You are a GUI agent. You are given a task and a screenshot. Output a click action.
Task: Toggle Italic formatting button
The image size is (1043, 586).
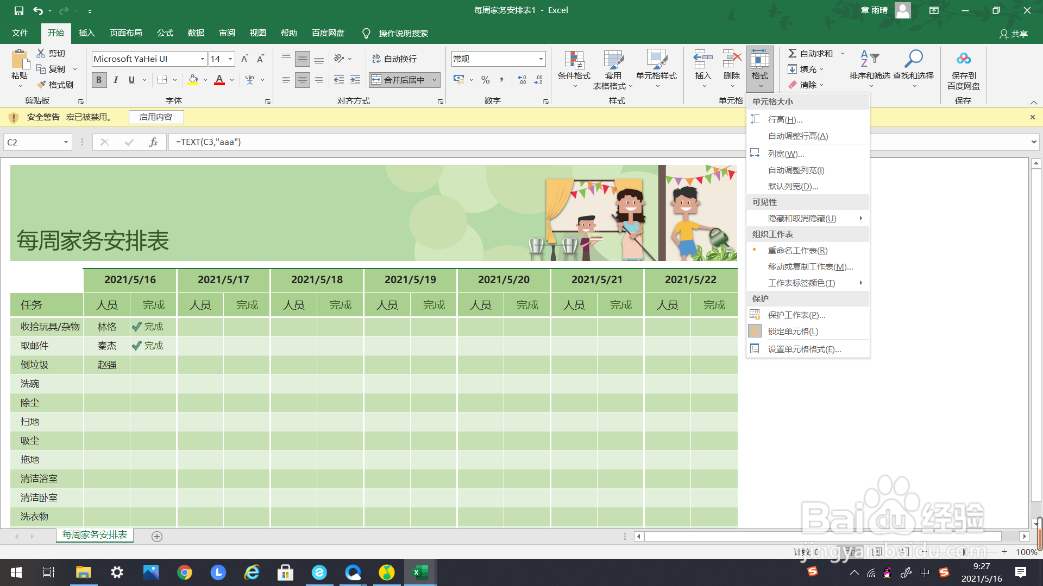(x=116, y=80)
